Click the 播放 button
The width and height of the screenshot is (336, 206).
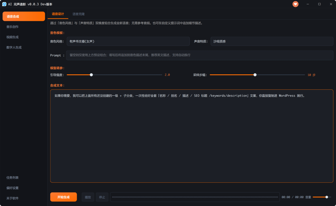pos(88,197)
